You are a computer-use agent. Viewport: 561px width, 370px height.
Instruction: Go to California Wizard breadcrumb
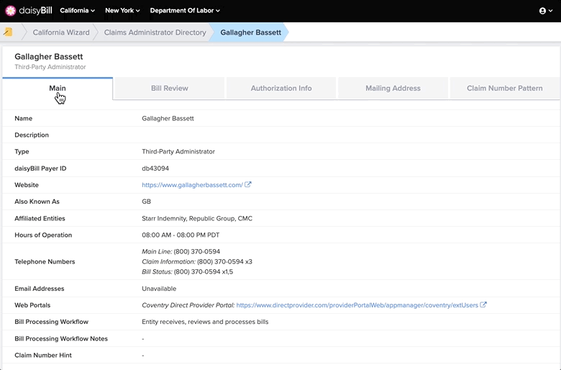pyautogui.click(x=61, y=32)
